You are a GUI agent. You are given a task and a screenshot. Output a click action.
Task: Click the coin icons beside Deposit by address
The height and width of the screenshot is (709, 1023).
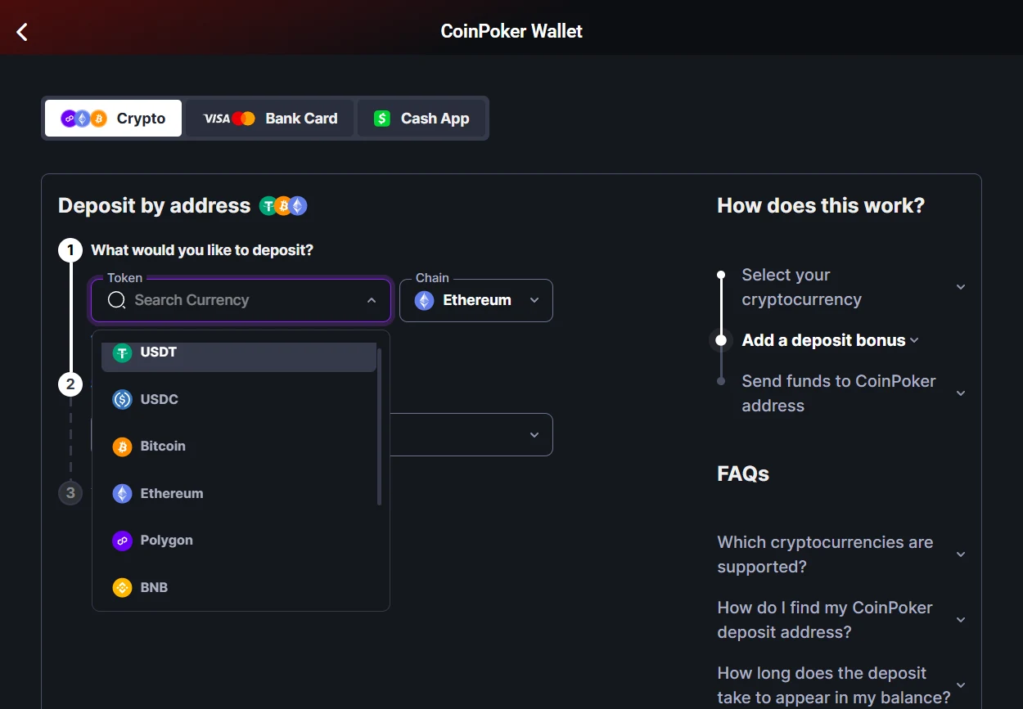(x=283, y=206)
